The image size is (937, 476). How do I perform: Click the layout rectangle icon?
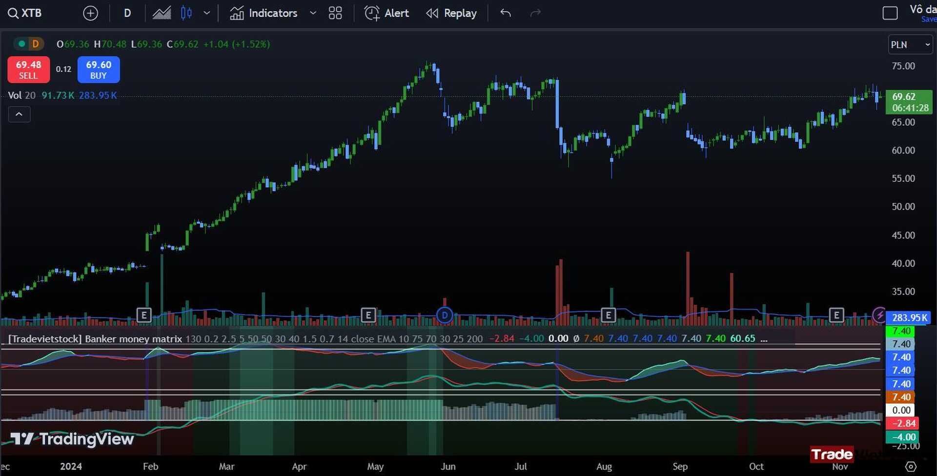tap(890, 13)
